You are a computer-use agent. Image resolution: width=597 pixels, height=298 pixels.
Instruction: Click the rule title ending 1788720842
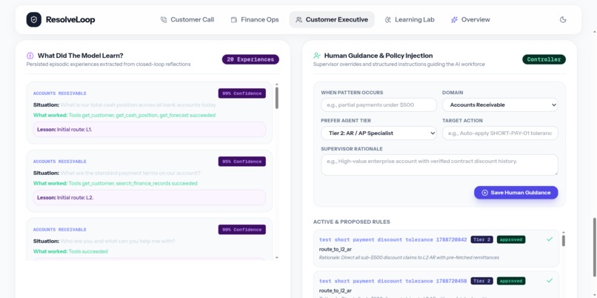pos(393,239)
